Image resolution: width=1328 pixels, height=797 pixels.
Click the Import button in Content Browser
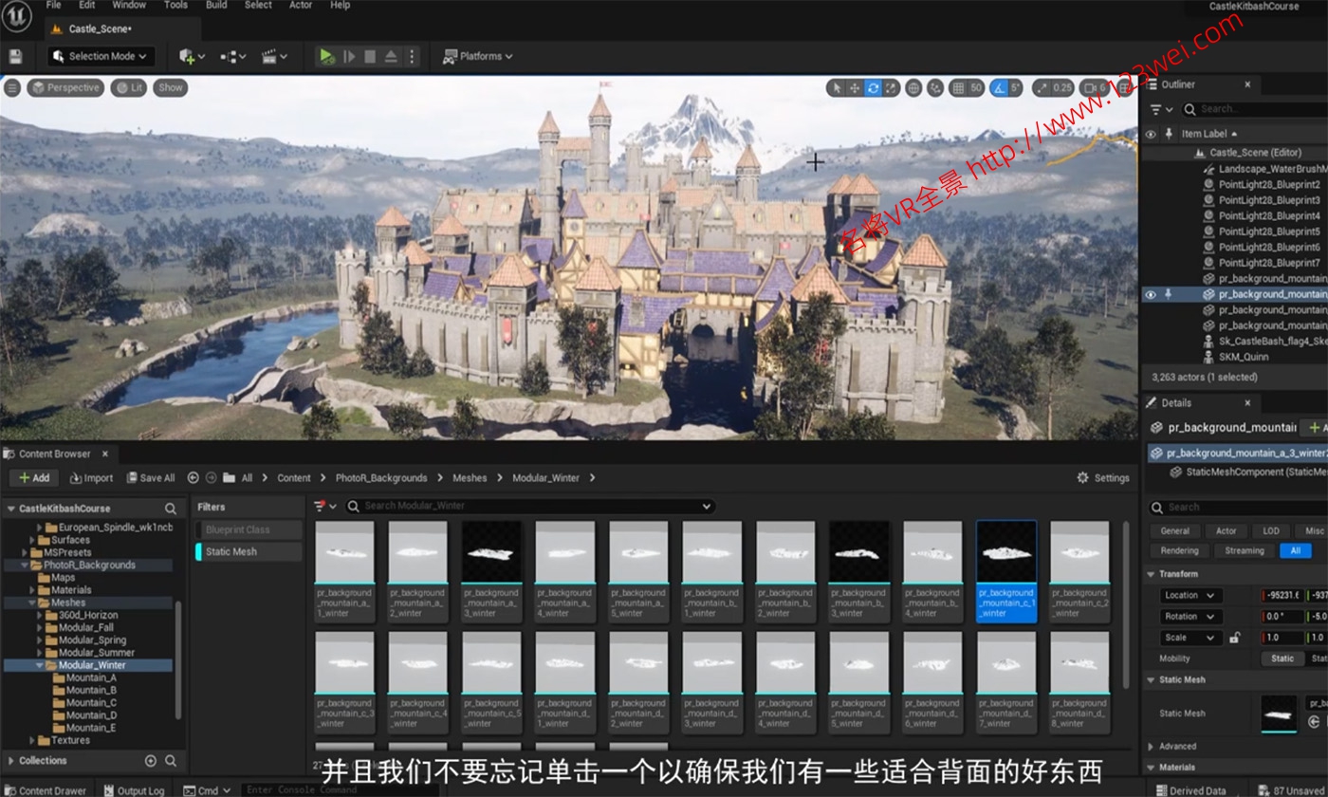pyautogui.click(x=92, y=478)
